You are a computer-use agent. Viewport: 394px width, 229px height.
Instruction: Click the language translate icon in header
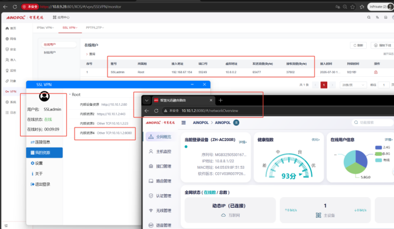tap(377, 17)
